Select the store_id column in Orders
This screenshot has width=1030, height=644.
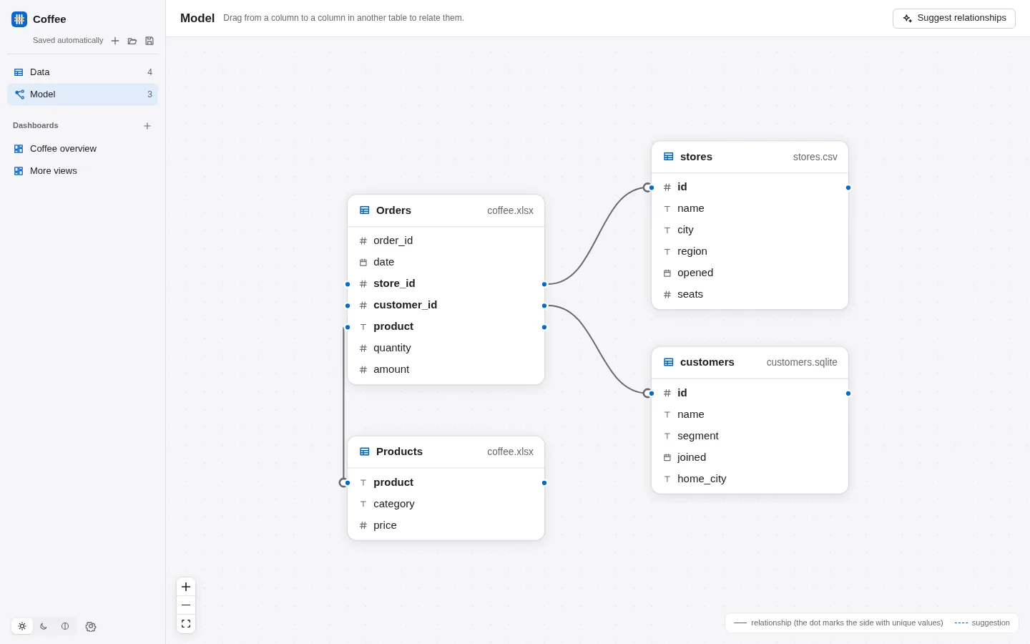click(446, 284)
